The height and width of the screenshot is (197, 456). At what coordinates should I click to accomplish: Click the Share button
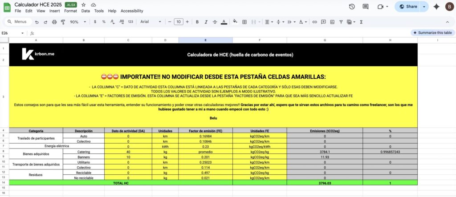coord(408,7)
